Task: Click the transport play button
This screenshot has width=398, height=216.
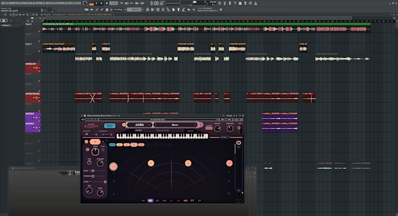Action: tap(97, 4)
